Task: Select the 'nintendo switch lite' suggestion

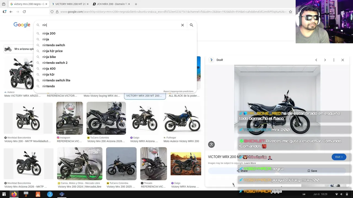Action: click(115, 80)
